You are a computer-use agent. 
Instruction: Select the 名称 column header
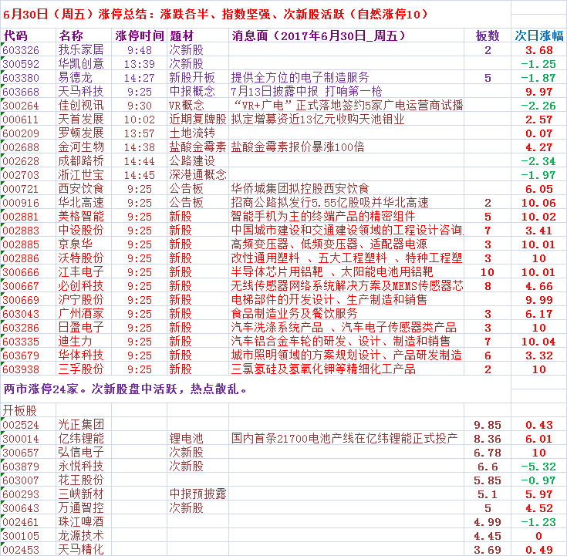[83, 35]
